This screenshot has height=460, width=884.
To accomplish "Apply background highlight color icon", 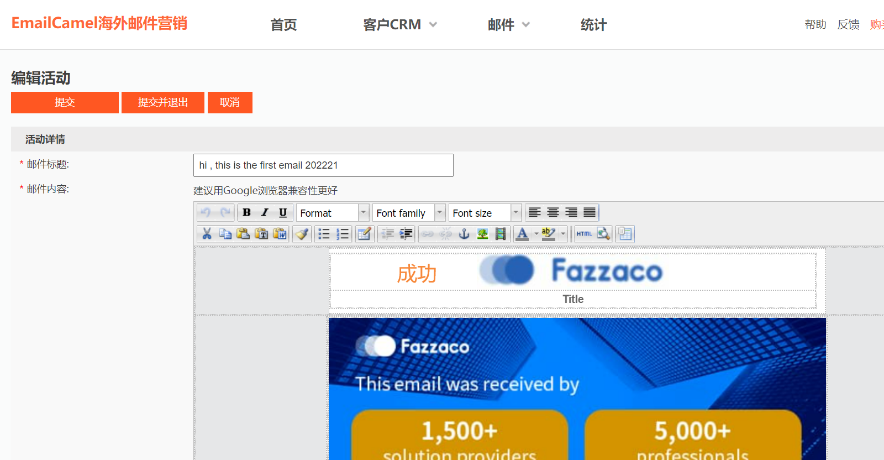I will click(x=549, y=234).
